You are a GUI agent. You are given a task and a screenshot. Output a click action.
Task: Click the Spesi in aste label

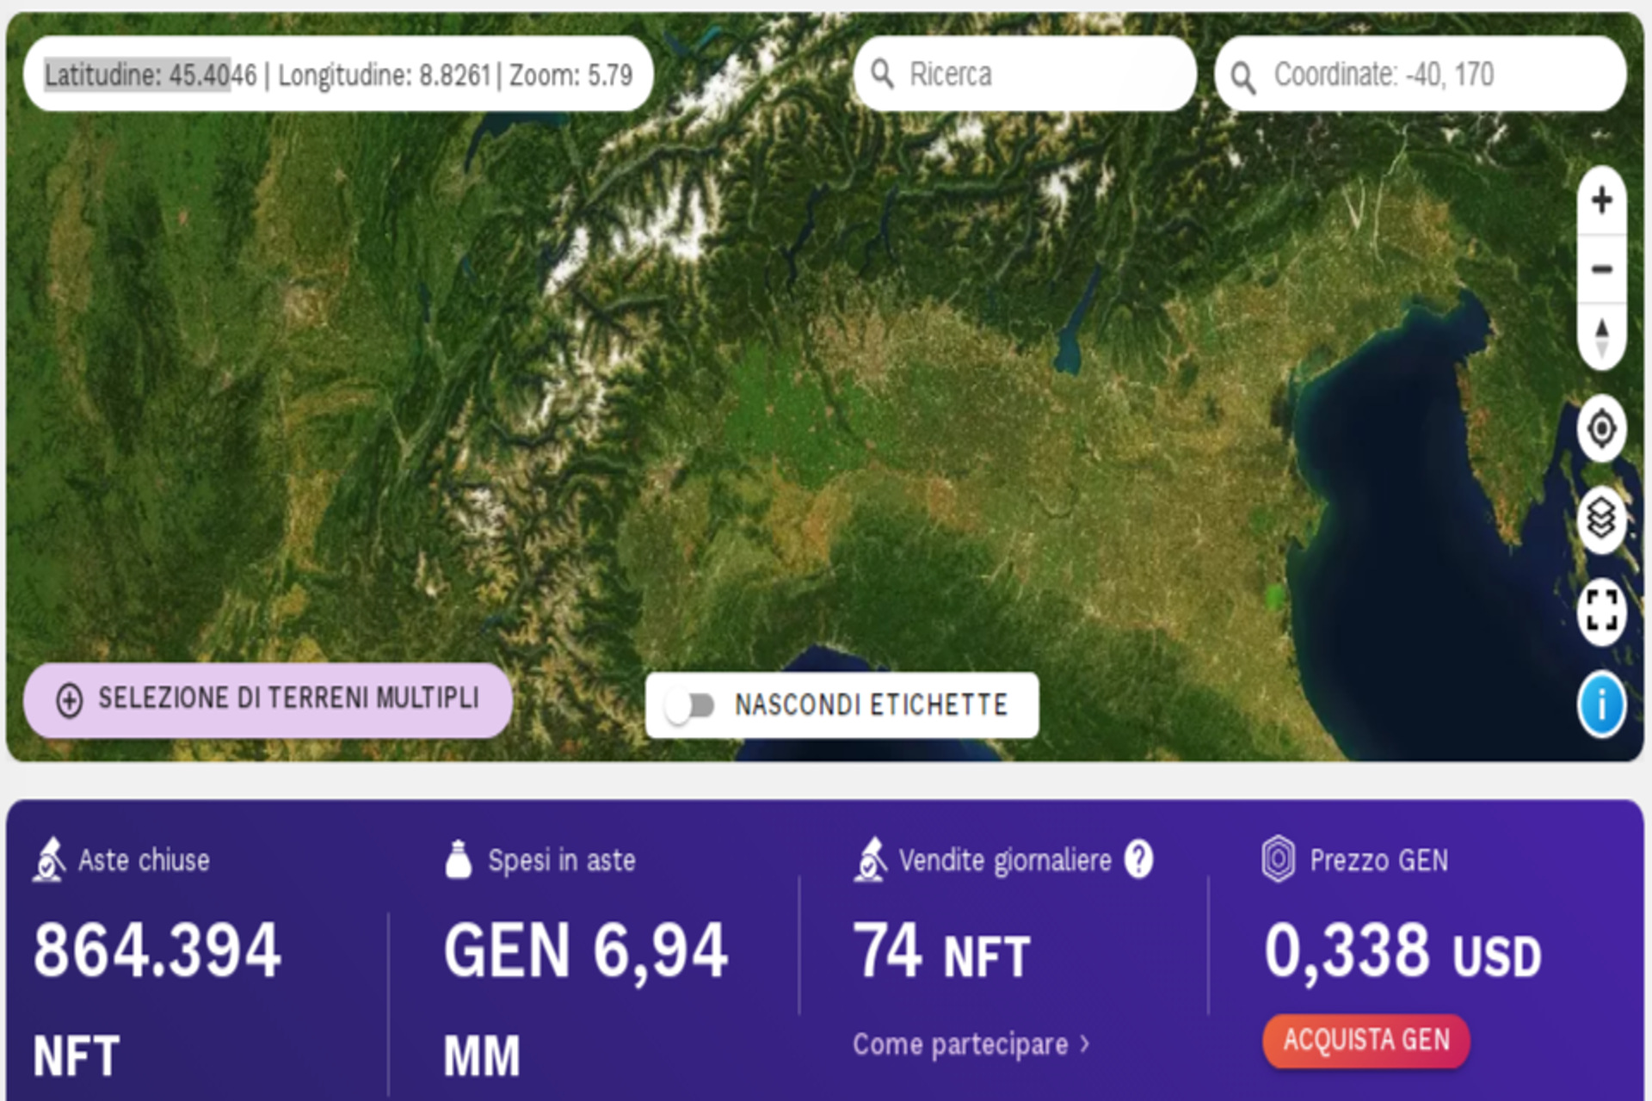[x=562, y=860]
